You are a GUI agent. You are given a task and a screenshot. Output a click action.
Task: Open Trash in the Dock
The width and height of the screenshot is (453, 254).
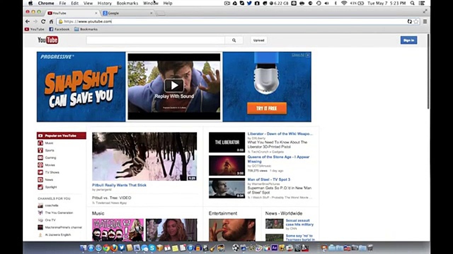[370, 248]
